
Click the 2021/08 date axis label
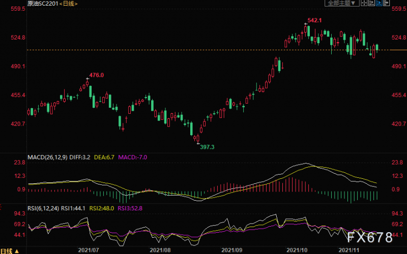click(160, 250)
